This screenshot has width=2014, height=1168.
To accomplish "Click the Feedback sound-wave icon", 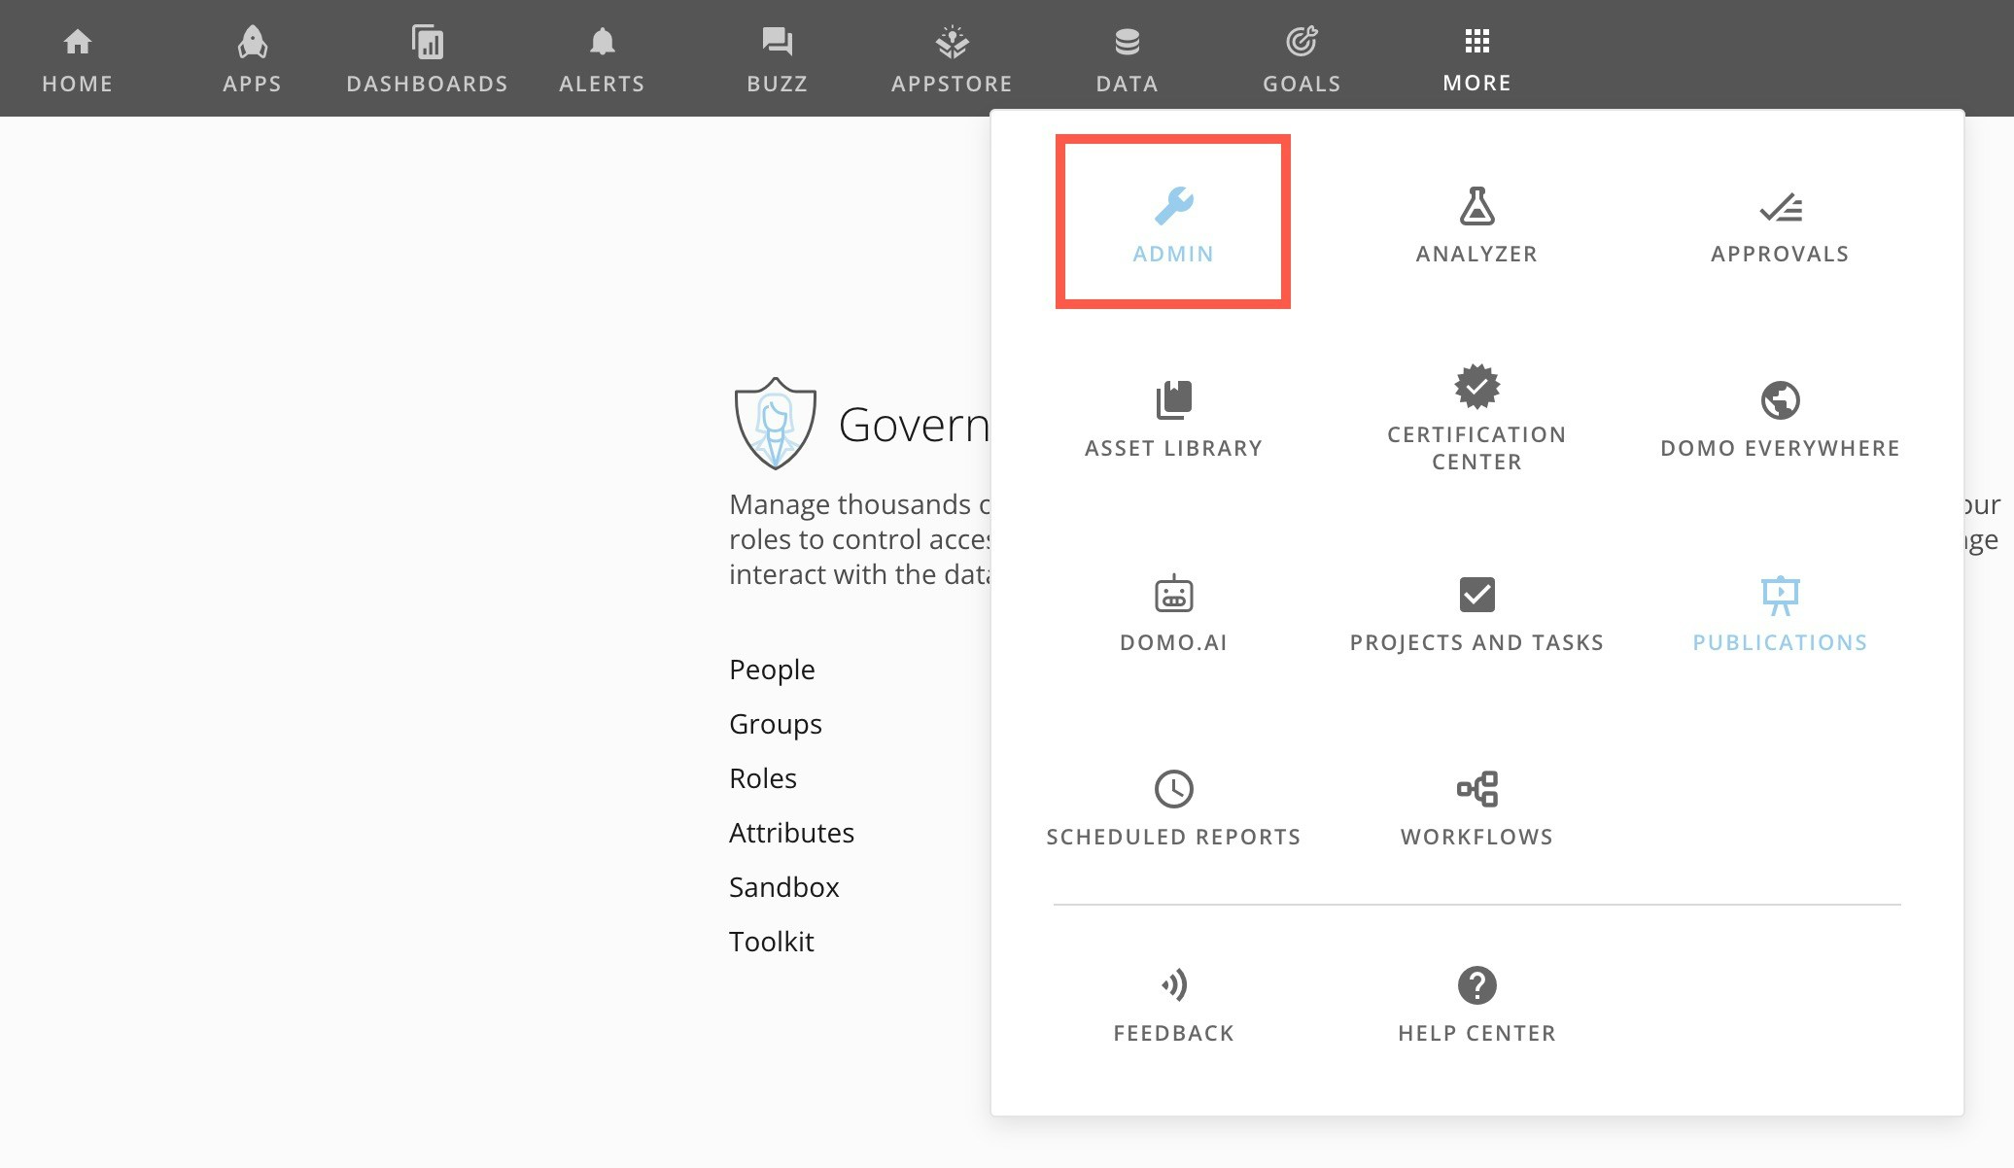I will 1173,985.
